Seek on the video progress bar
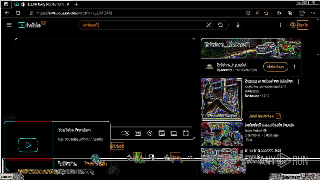The width and height of the screenshot is (320, 180). [151, 127]
